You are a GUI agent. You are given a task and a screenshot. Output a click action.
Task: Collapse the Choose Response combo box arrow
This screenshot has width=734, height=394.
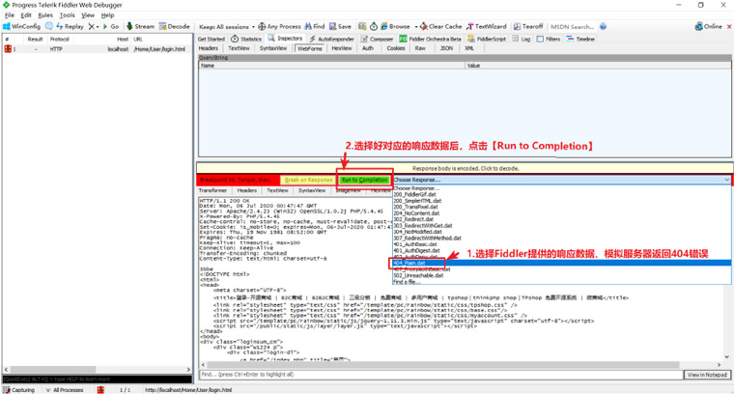pos(726,180)
